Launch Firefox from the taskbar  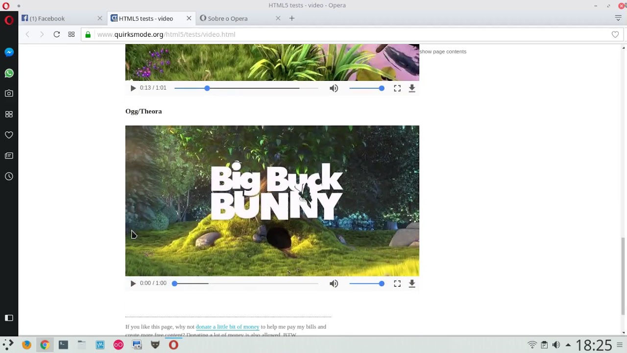[x=26, y=345]
